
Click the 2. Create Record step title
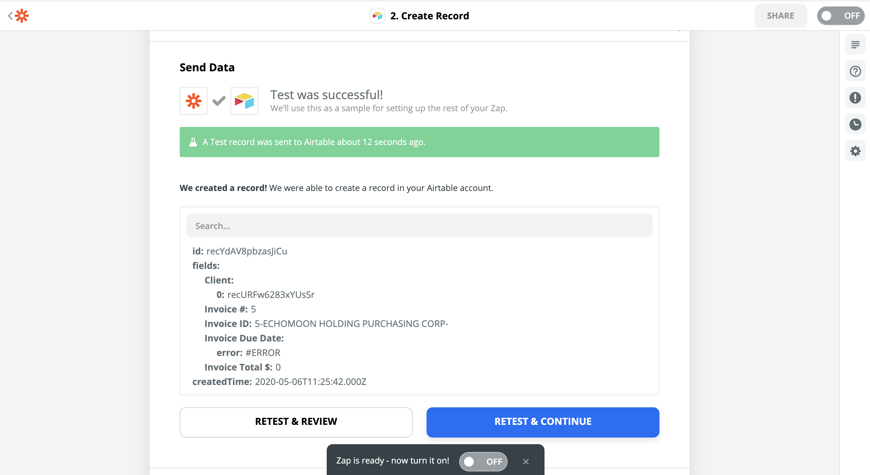pos(429,16)
